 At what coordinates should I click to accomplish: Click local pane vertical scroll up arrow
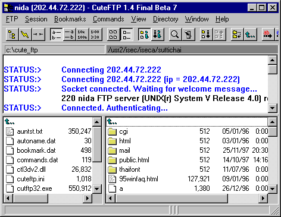coord(97,122)
